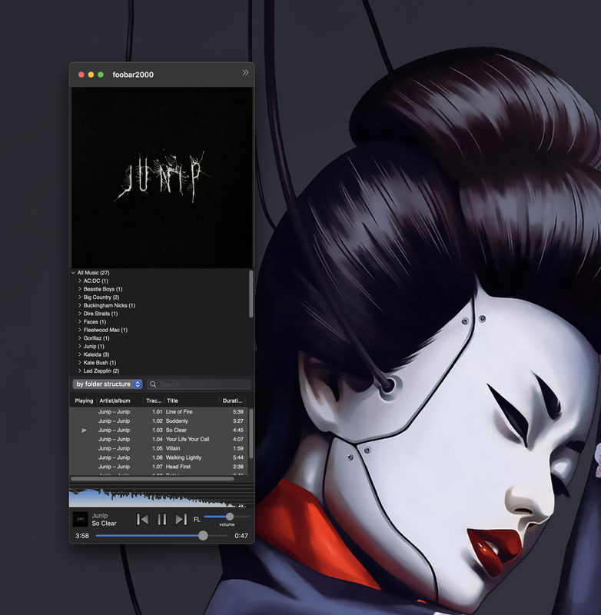Focus the Search input field
601x615 pixels.
click(199, 384)
